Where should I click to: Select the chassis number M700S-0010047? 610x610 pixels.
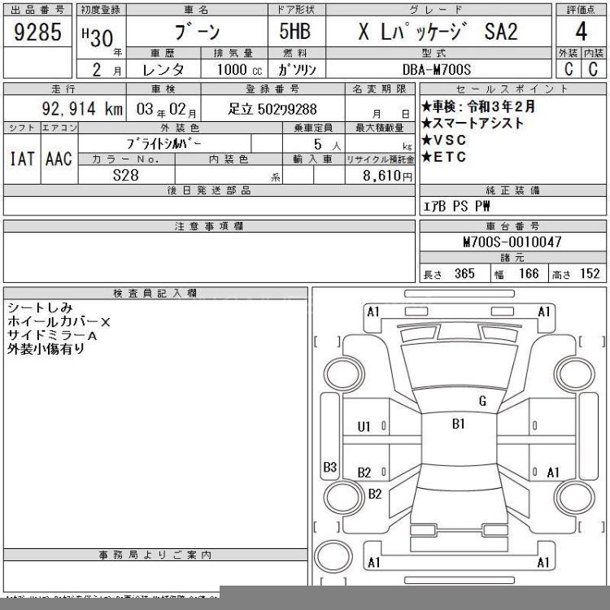click(x=512, y=242)
